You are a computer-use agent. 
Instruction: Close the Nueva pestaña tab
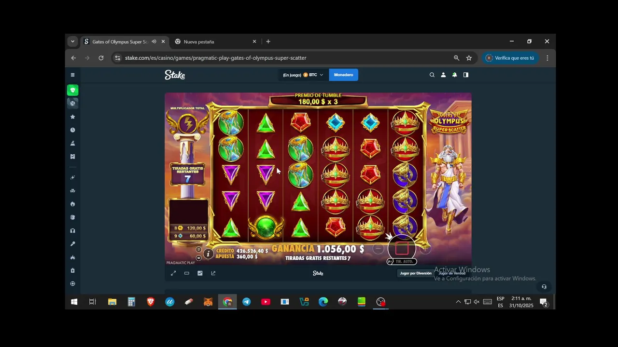(x=254, y=42)
